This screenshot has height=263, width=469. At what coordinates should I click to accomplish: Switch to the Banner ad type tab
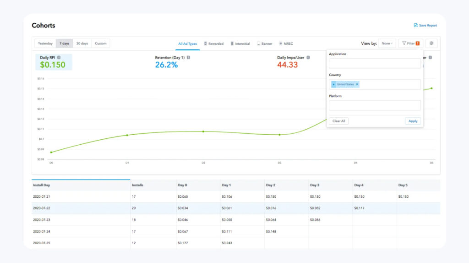(x=265, y=43)
